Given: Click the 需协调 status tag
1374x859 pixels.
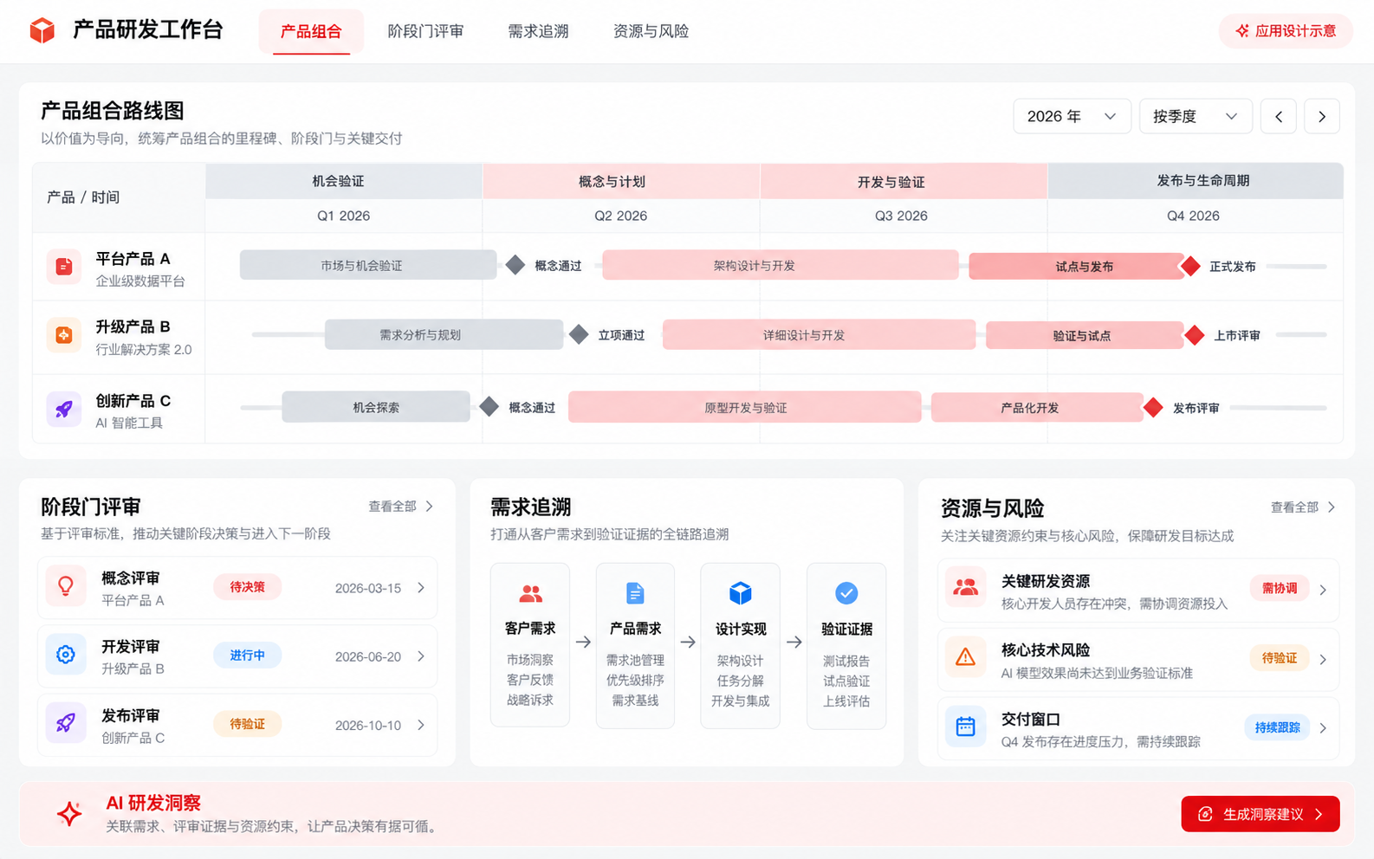Looking at the screenshot, I should 1280,588.
